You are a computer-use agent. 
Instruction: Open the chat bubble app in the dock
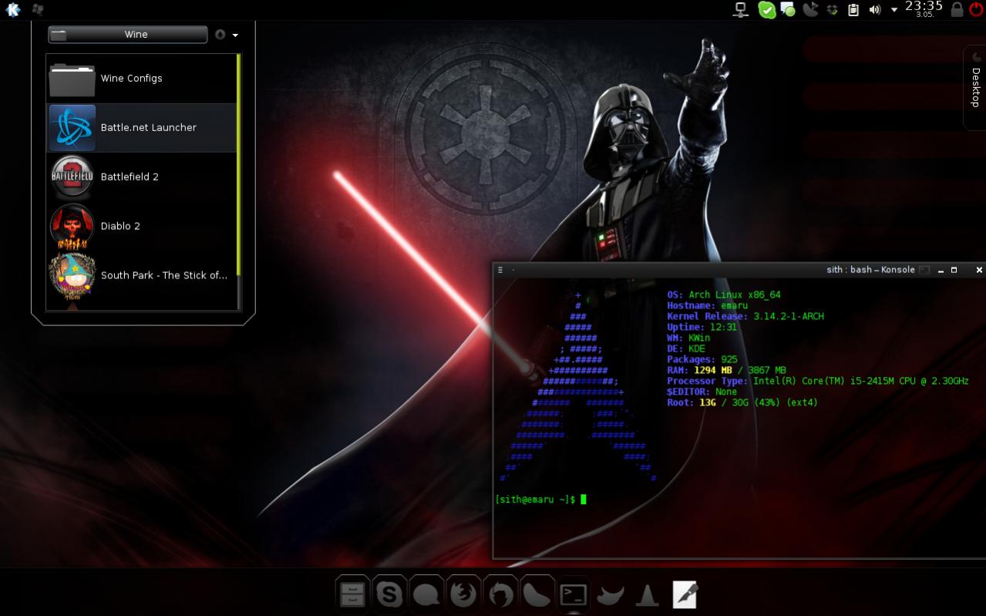(426, 594)
